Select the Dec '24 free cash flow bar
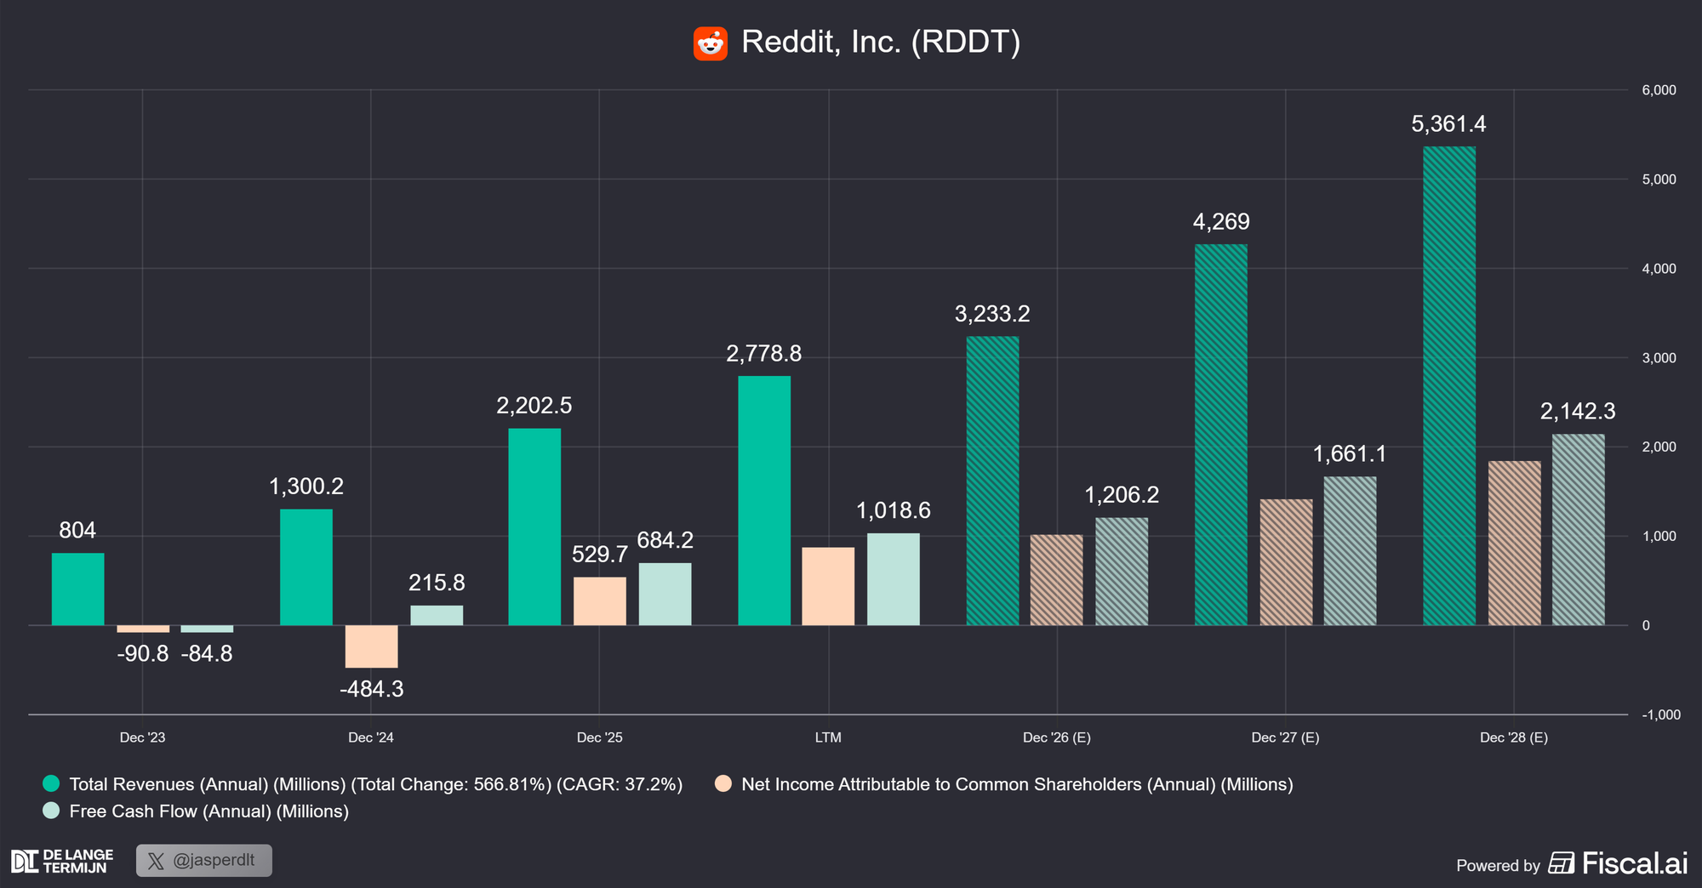The height and width of the screenshot is (888, 1702). click(437, 616)
